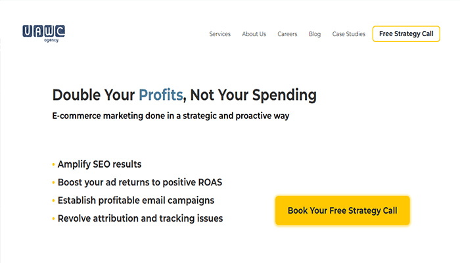Click the yellow bullet before Revolve attribution
Screen dimensions: 460x263
pyautogui.click(x=53, y=218)
